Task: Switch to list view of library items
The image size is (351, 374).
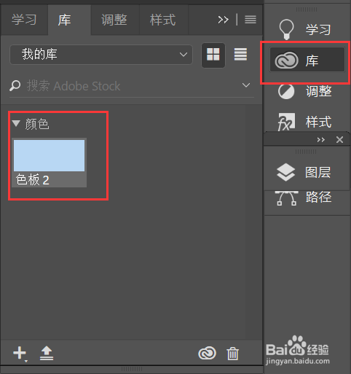Action: [x=240, y=54]
